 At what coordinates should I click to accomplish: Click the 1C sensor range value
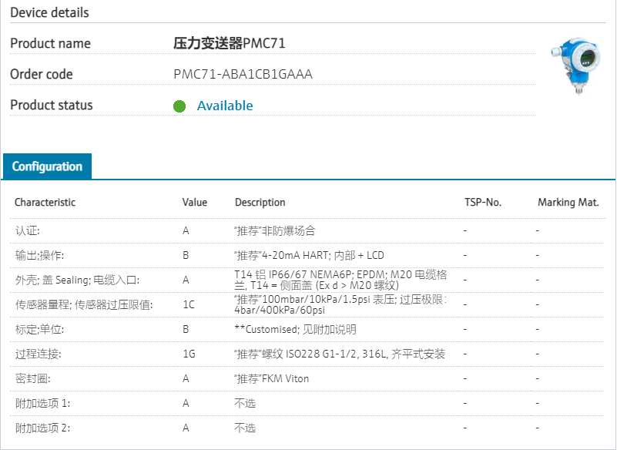(189, 304)
